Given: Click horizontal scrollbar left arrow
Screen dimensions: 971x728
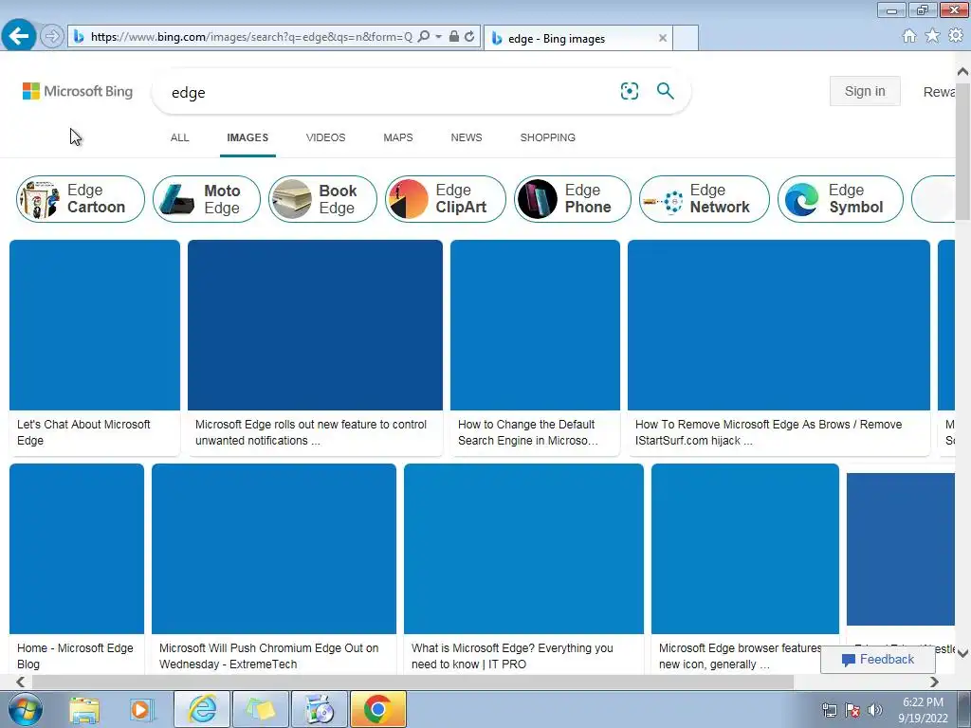Looking at the screenshot, I should point(20,682).
